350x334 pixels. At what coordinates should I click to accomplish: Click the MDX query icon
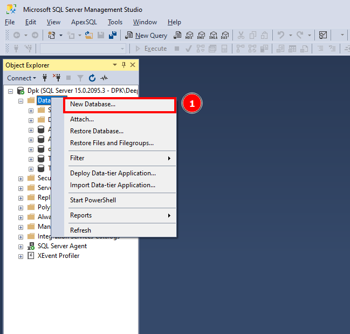coord(189,35)
